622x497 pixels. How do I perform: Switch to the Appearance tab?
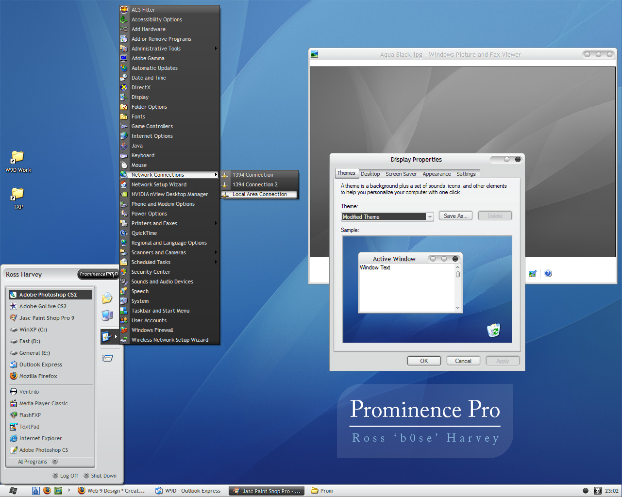point(437,174)
